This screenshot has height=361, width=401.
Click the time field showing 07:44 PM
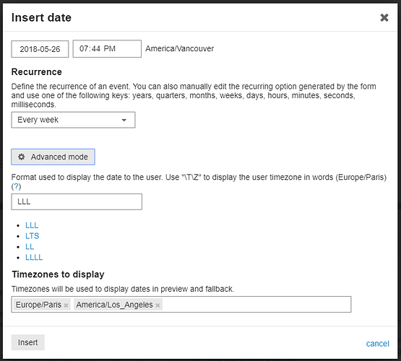click(x=107, y=48)
